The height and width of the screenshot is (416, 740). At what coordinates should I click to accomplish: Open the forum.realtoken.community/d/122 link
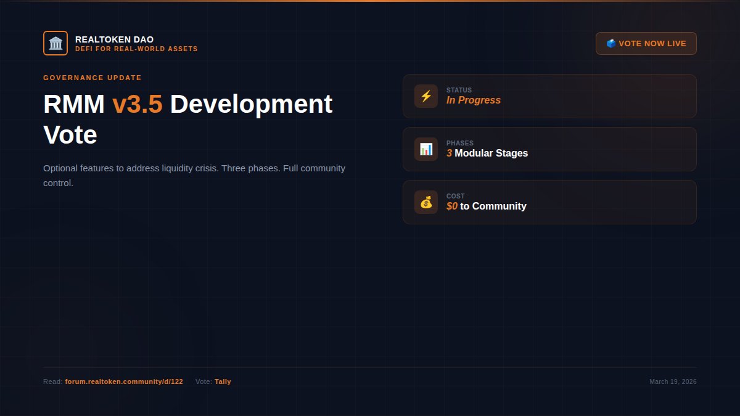tap(124, 381)
